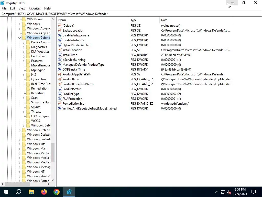The image size is (262, 197).
Task: Select the OOBEInstallTime value name
Action: (73, 69)
